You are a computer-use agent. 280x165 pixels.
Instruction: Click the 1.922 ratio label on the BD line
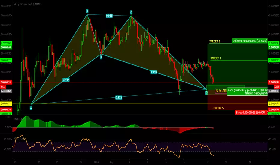coord(154,72)
